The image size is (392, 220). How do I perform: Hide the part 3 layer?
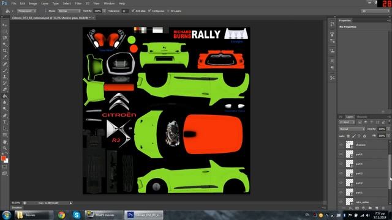[x=341, y=173]
